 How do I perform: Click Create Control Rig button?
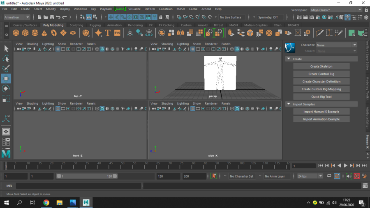click(x=321, y=74)
